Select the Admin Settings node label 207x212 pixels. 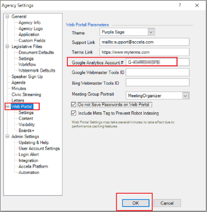tap(25, 136)
